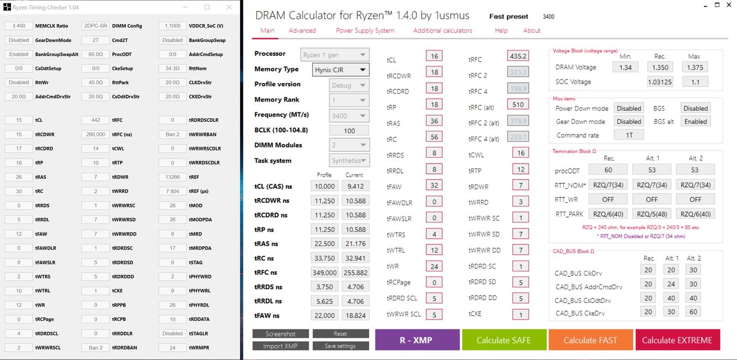Click the Screenshot button

[x=280, y=334]
